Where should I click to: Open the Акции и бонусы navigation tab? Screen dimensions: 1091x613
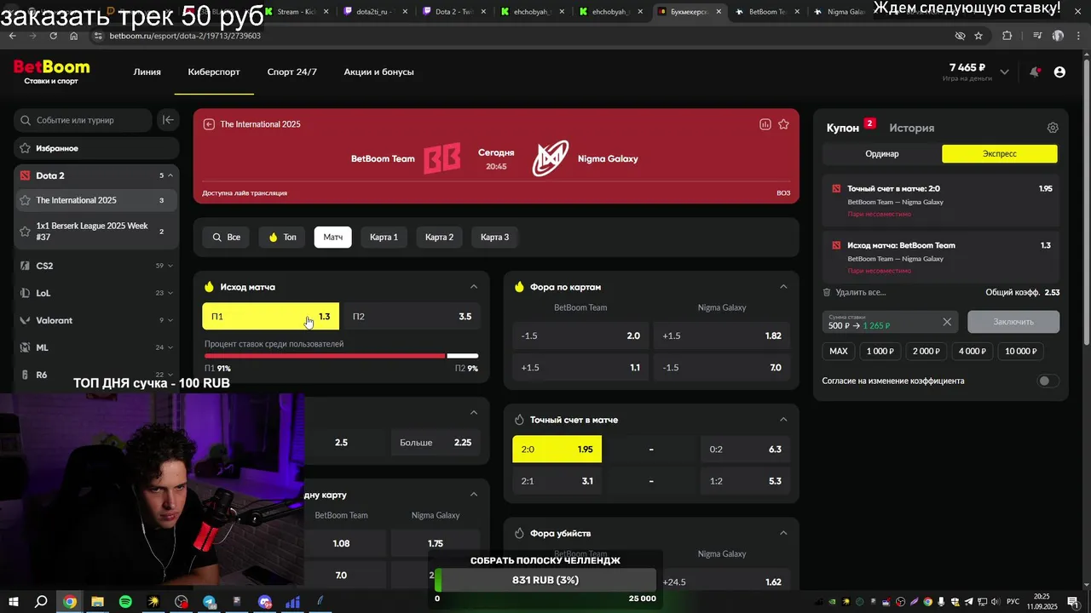point(379,72)
